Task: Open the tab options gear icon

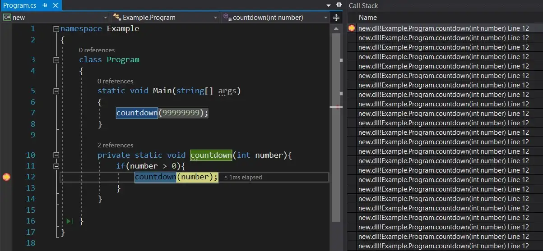Action: tap(339, 5)
